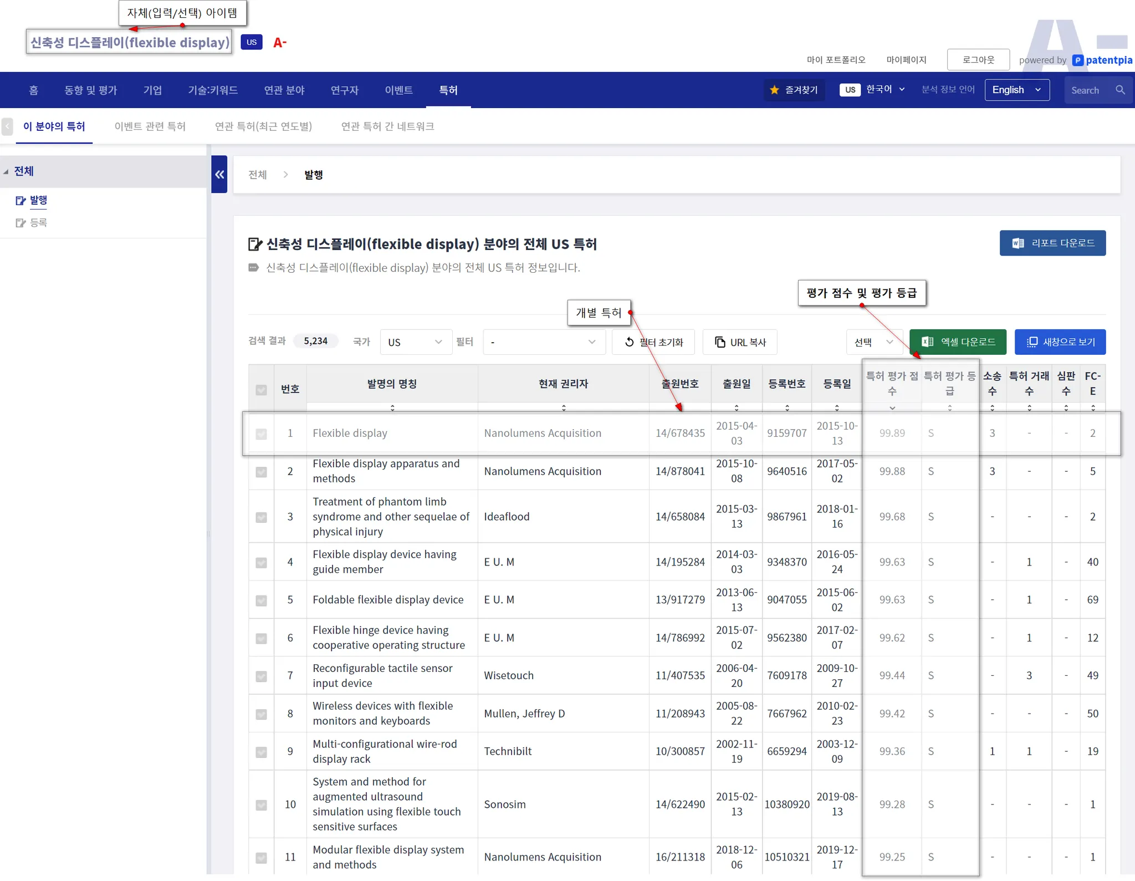Open the filter dropdown

[x=544, y=342]
